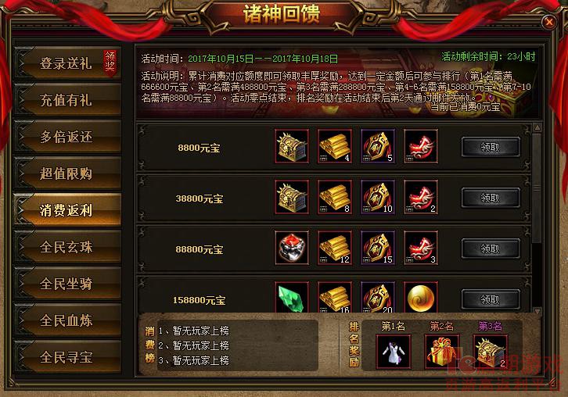Click the red gem ring icon in 88800元宝 row
Screen dimensions: 568x397
pyautogui.click(x=292, y=248)
